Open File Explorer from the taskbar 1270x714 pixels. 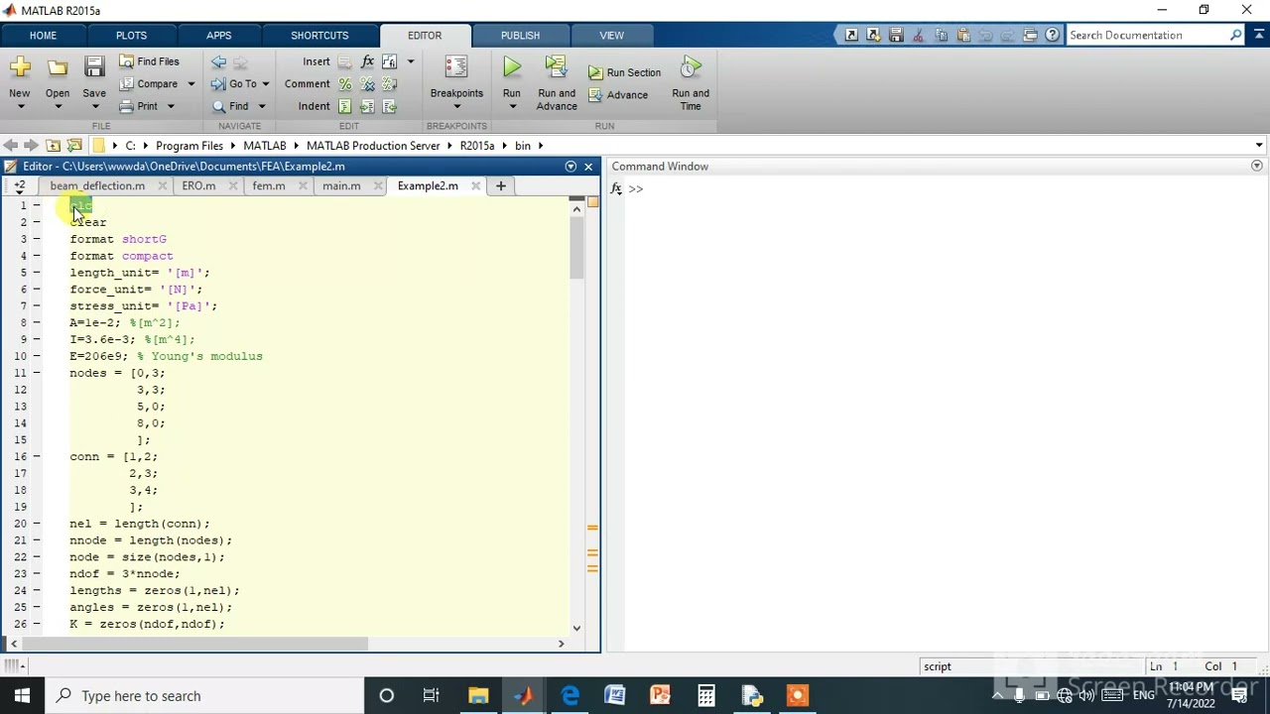tap(478, 695)
